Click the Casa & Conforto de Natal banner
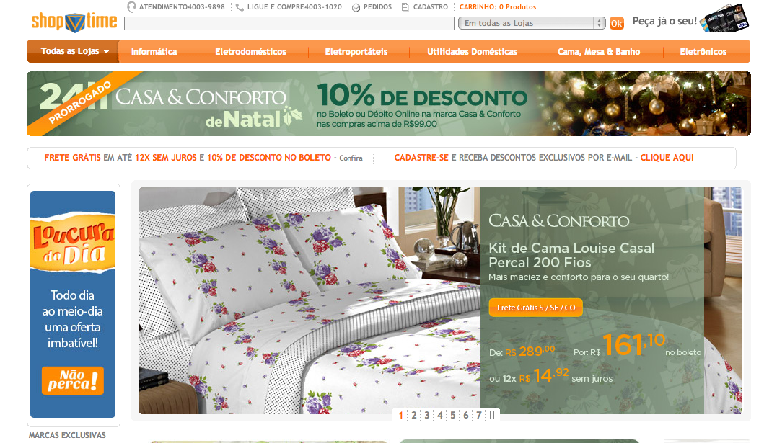 click(x=388, y=104)
